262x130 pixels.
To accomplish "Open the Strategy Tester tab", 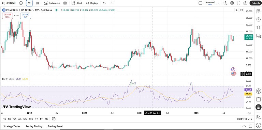I will coord(12,126).
